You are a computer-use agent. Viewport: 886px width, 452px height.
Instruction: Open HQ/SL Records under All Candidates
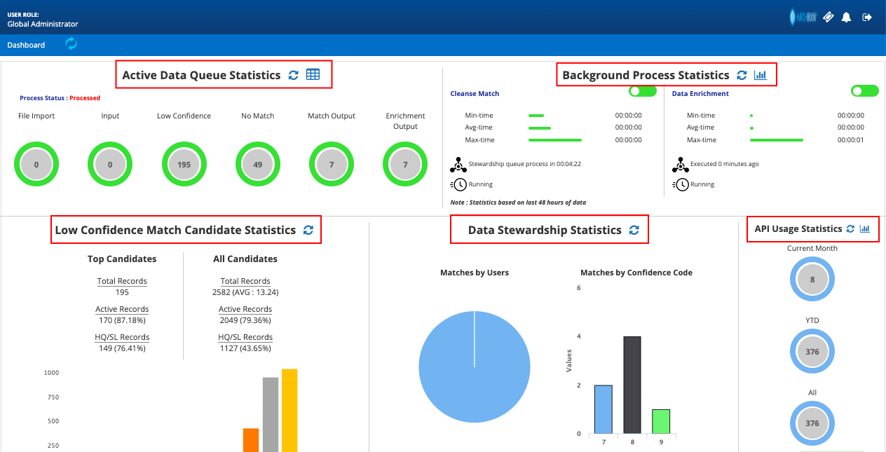tap(245, 337)
